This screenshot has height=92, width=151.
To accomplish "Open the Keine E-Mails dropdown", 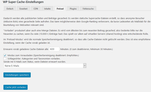I will pyautogui.click(x=45, y=66).
